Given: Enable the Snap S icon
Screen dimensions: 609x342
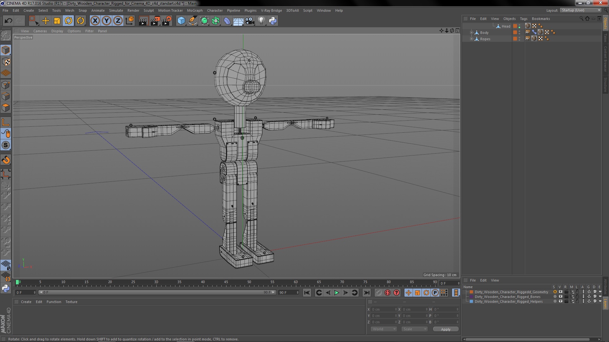Looking at the screenshot, I should [6, 145].
